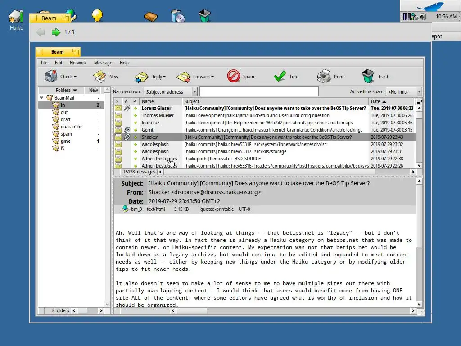The height and width of the screenshot is (346, 461).
Task: Click envelope status icon on Thomas Mueller row
Action: (118, 115)
